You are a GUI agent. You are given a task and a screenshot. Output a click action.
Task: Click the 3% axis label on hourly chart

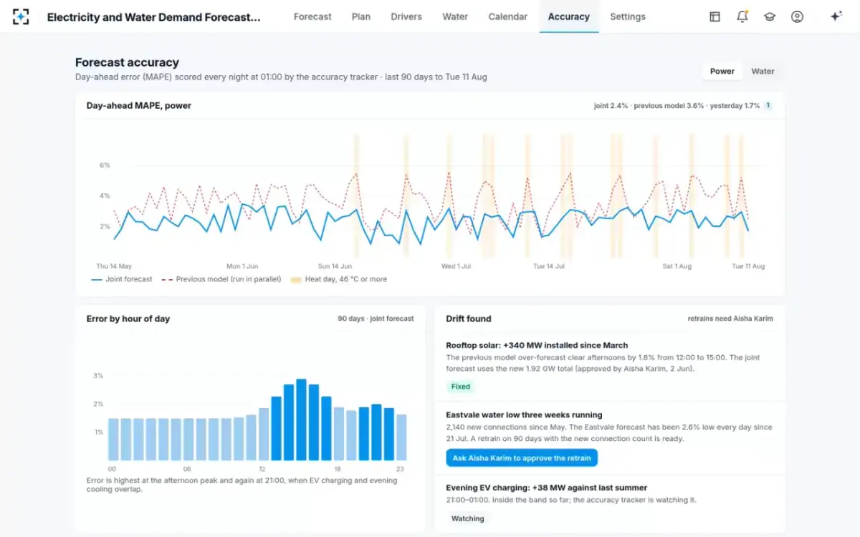[98, 375]
